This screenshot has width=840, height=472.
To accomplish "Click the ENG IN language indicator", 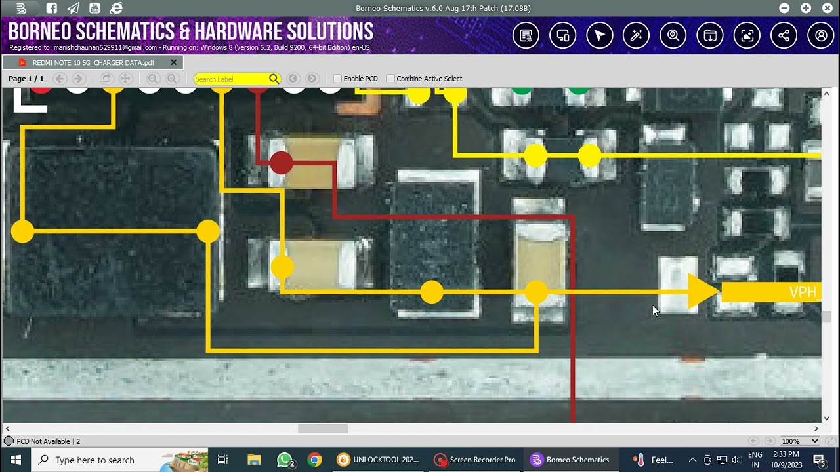I will click(x=755, y=460).
